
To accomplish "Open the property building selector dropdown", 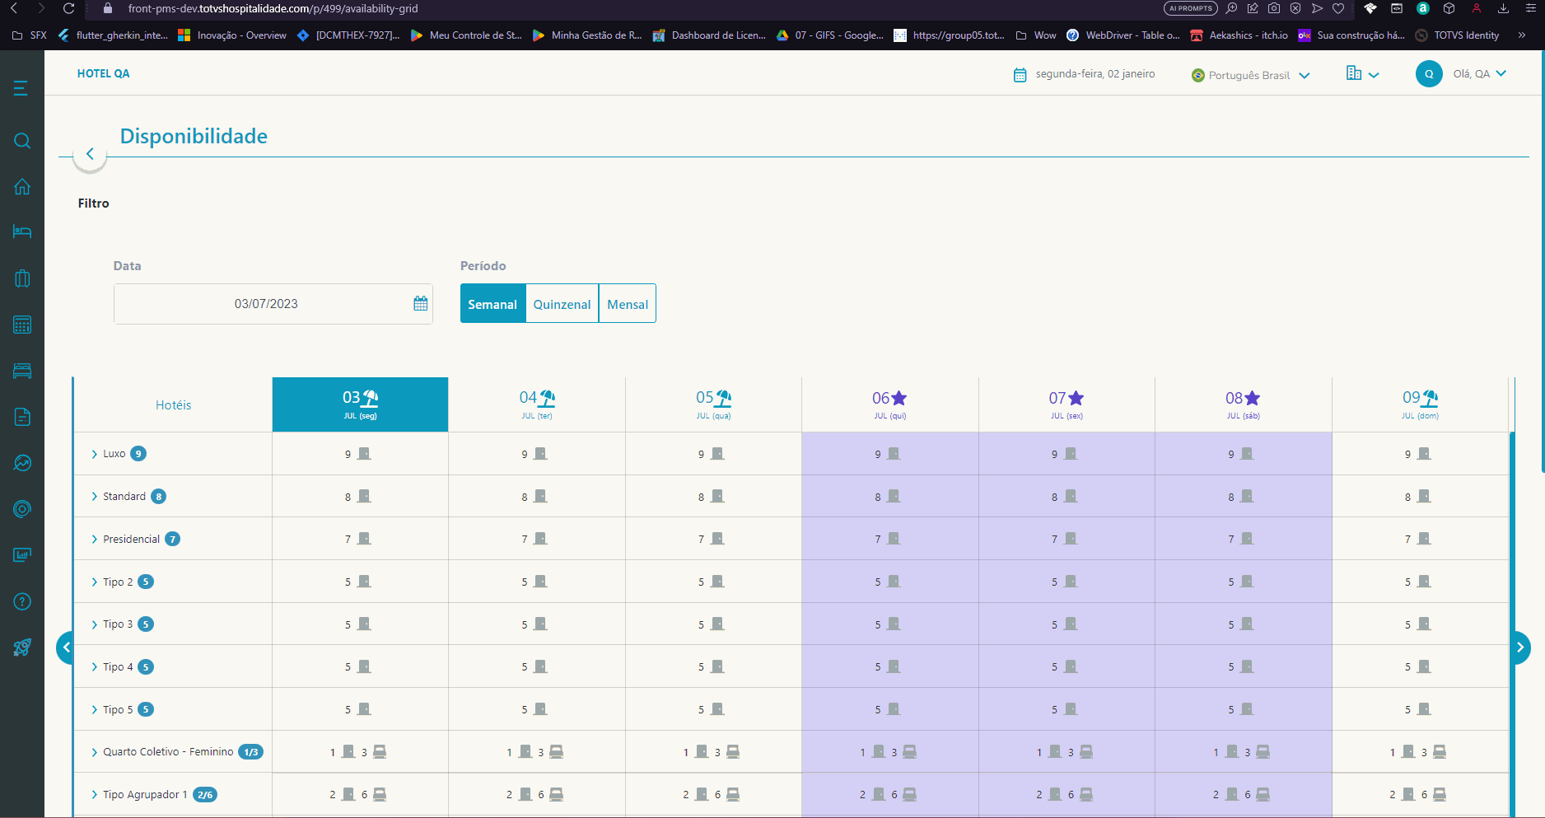I will 1362,74.
